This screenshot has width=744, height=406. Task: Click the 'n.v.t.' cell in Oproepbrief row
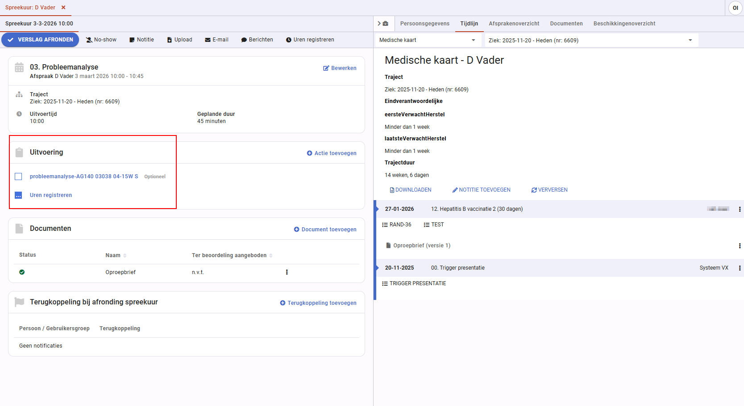[198, 272]
